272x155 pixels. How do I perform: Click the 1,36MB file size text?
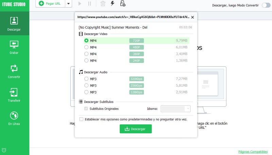182,61
